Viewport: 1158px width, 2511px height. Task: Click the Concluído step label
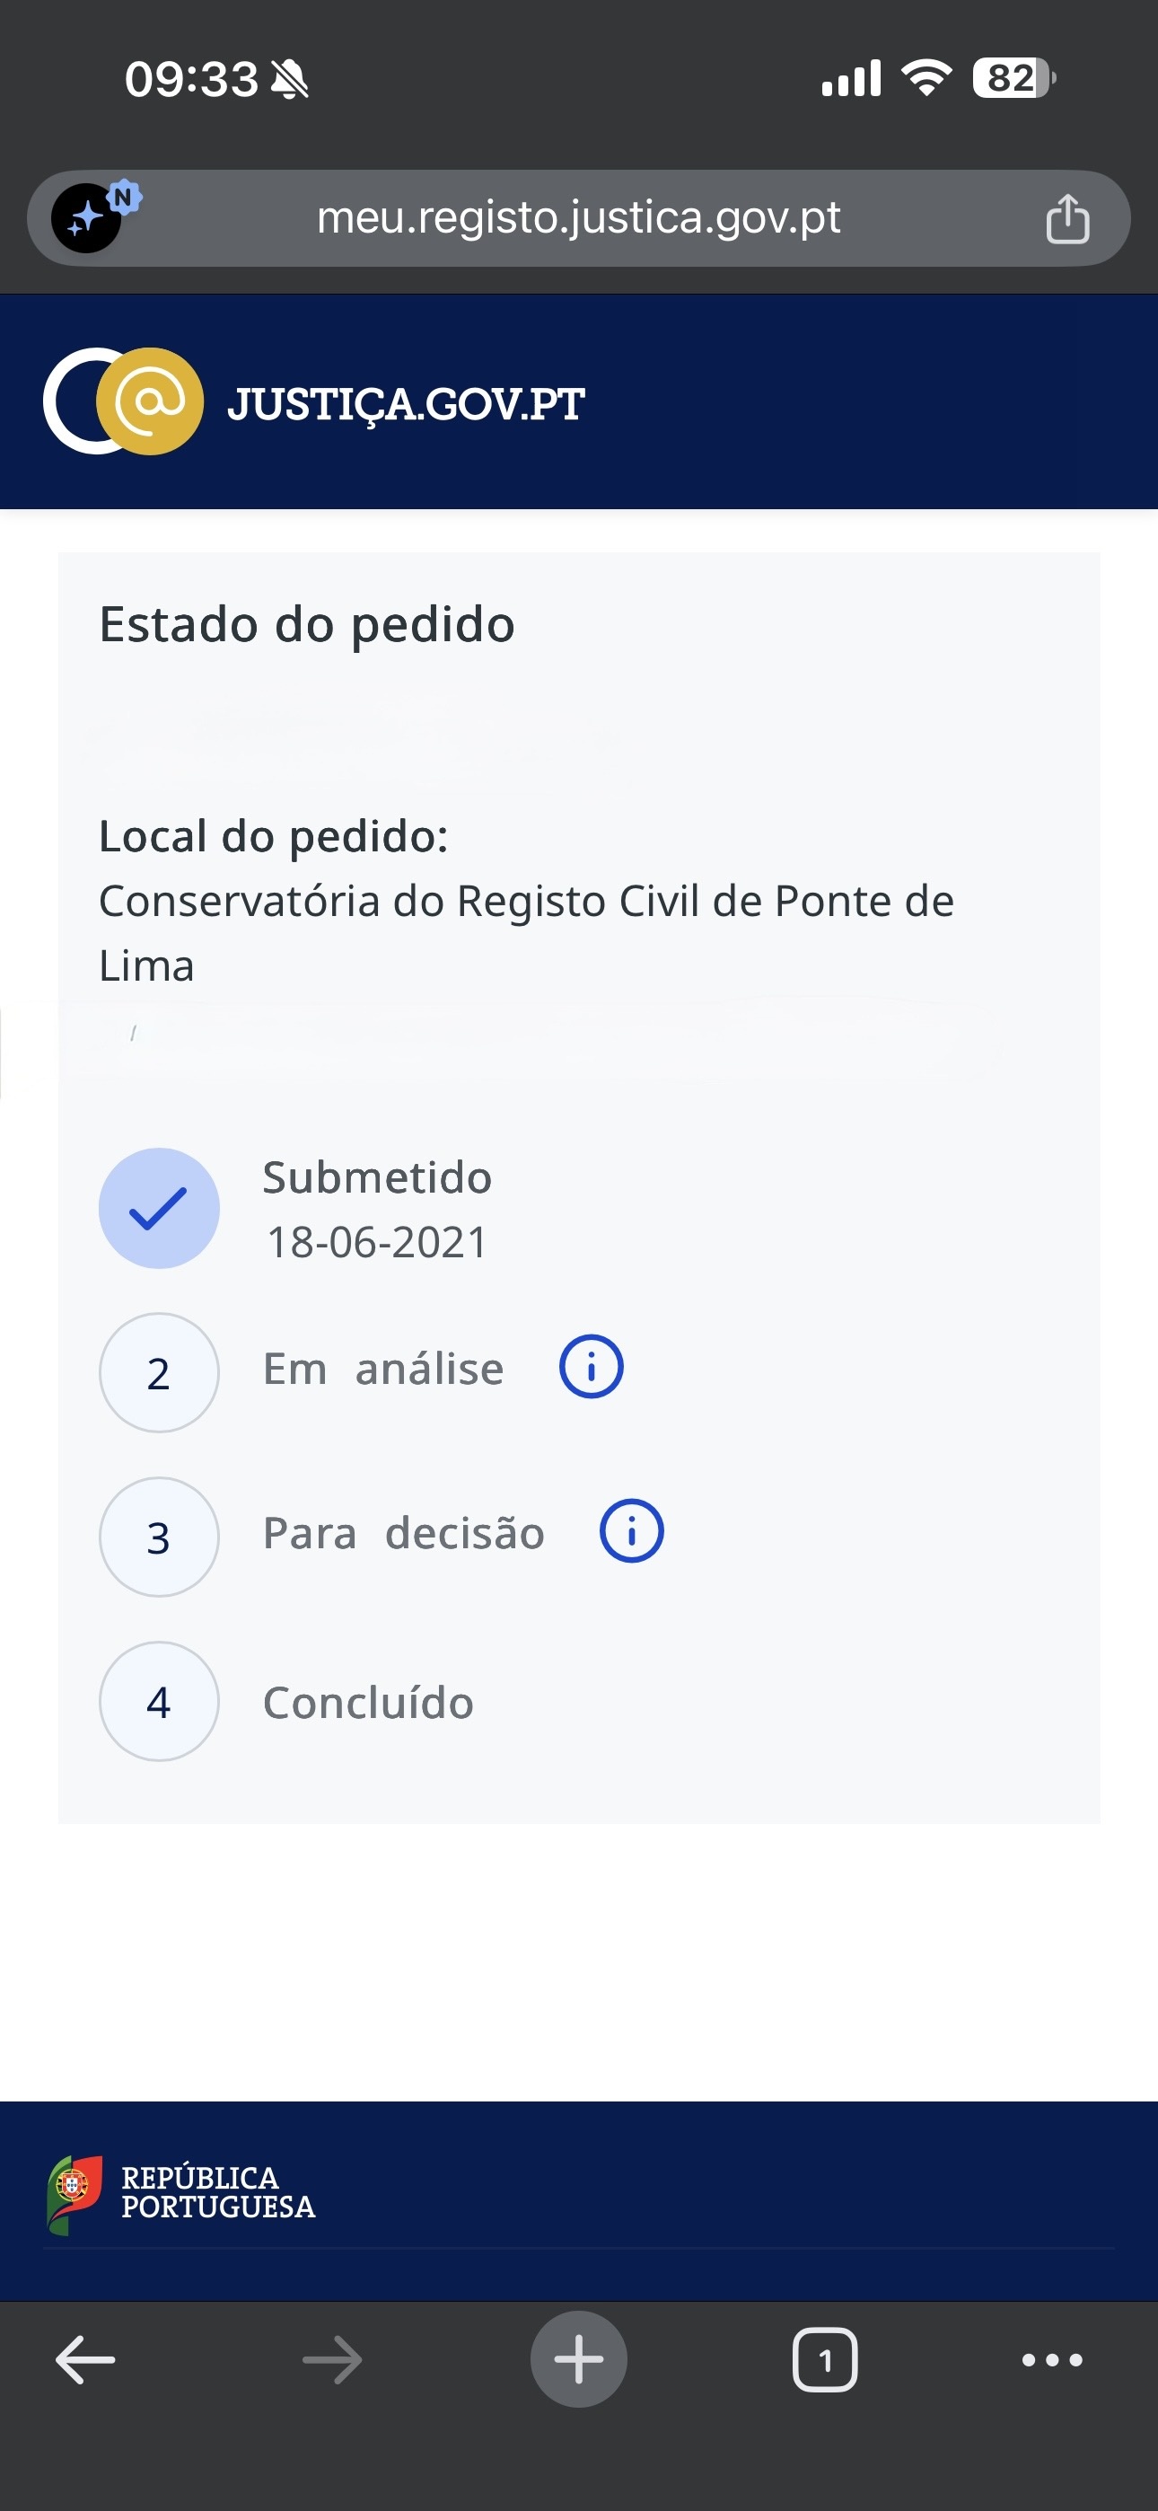click(368, 1703)
